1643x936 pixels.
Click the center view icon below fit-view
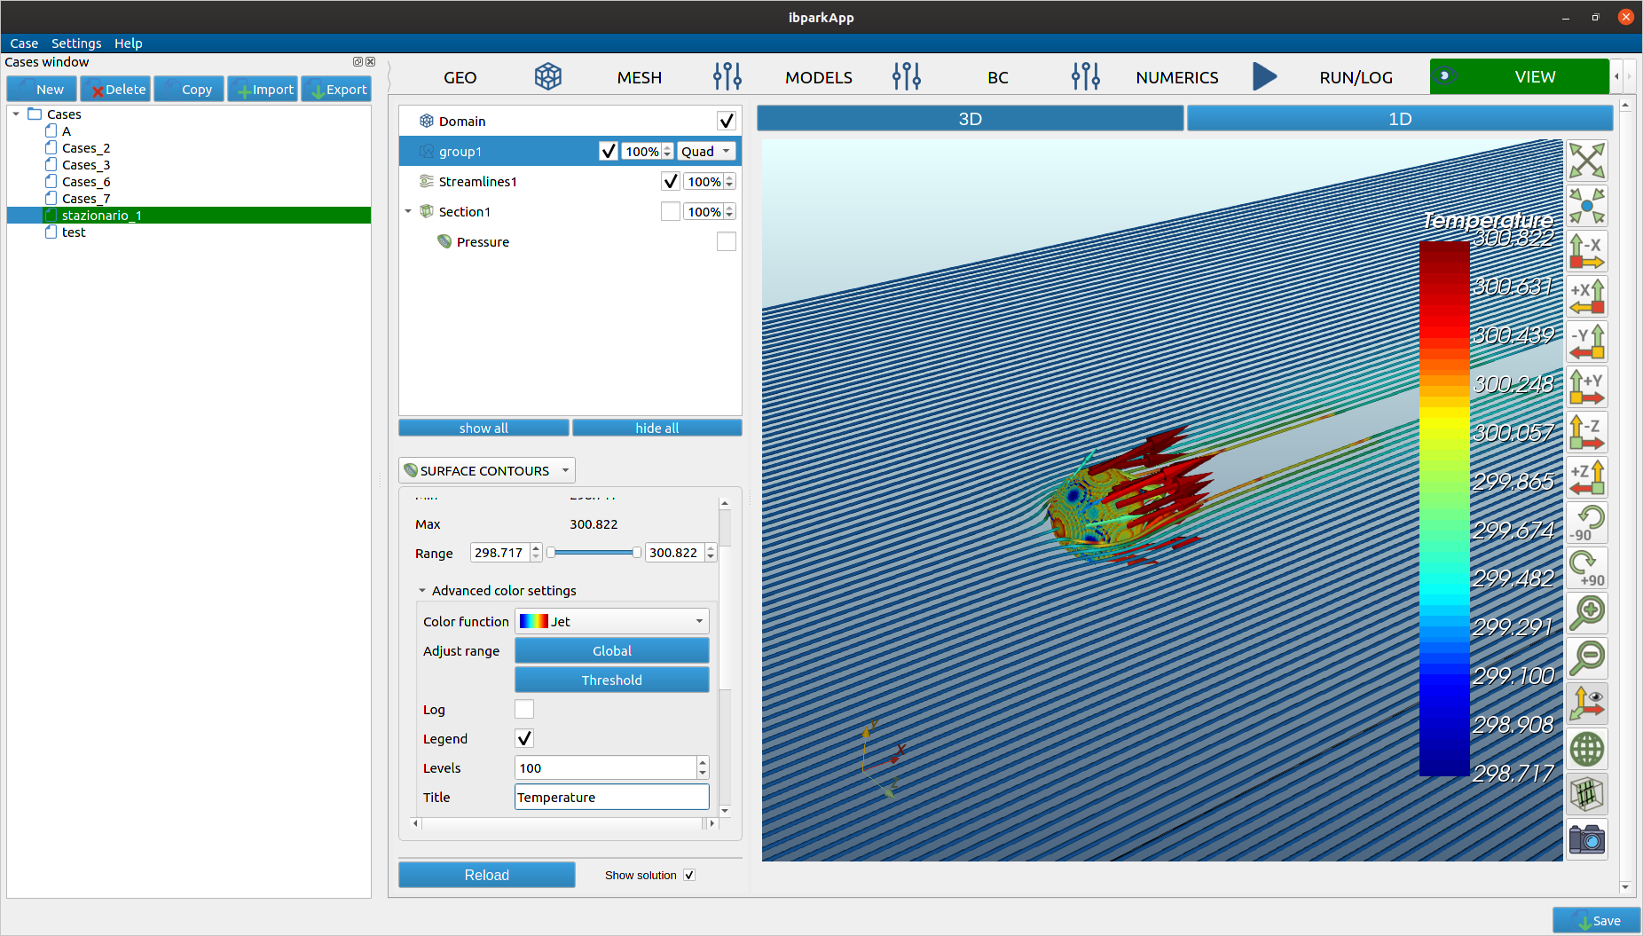tap(1586, 207)
